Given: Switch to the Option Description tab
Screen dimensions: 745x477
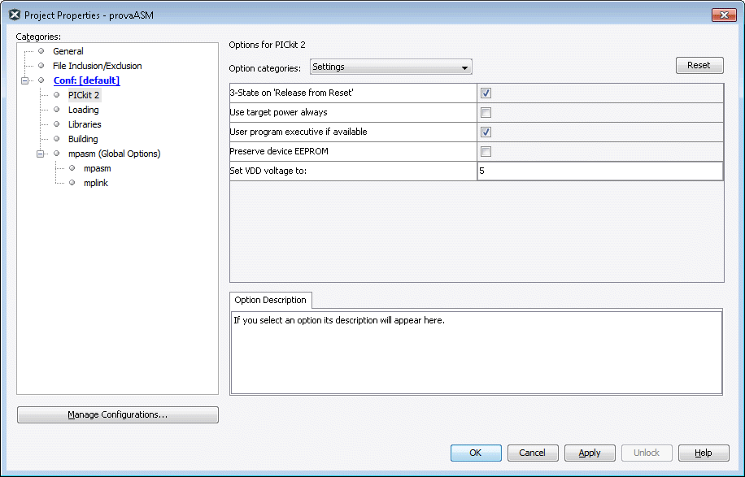Looking at the screenshot, I should pos(270,300).
